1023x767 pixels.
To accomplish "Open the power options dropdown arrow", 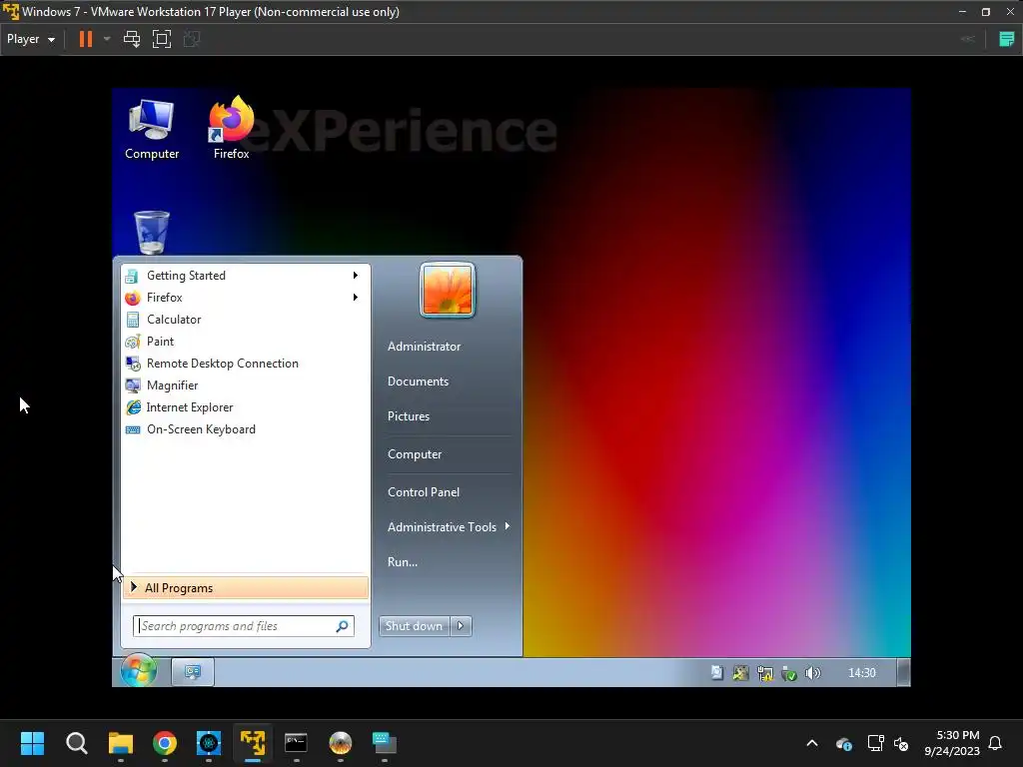I will click(107, 39).
